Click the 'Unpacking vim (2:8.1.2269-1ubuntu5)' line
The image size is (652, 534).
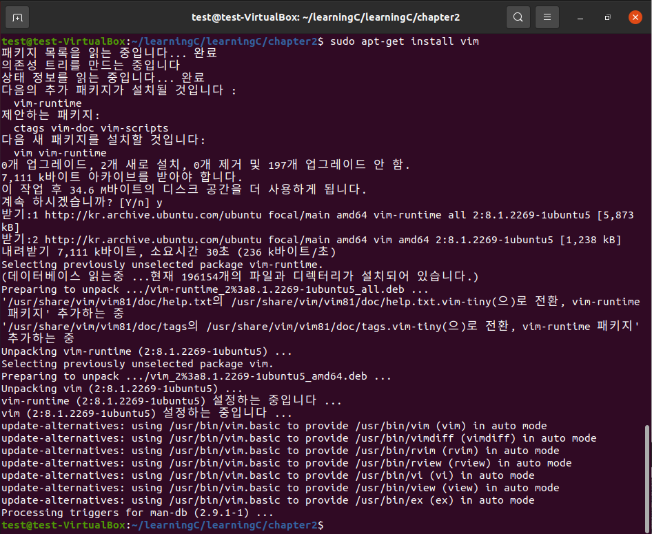(122, 389)
